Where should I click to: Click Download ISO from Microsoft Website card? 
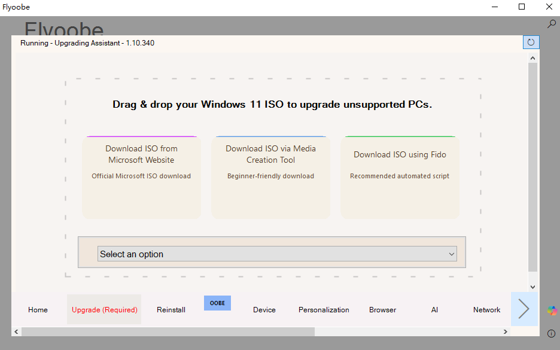(141, 177)
